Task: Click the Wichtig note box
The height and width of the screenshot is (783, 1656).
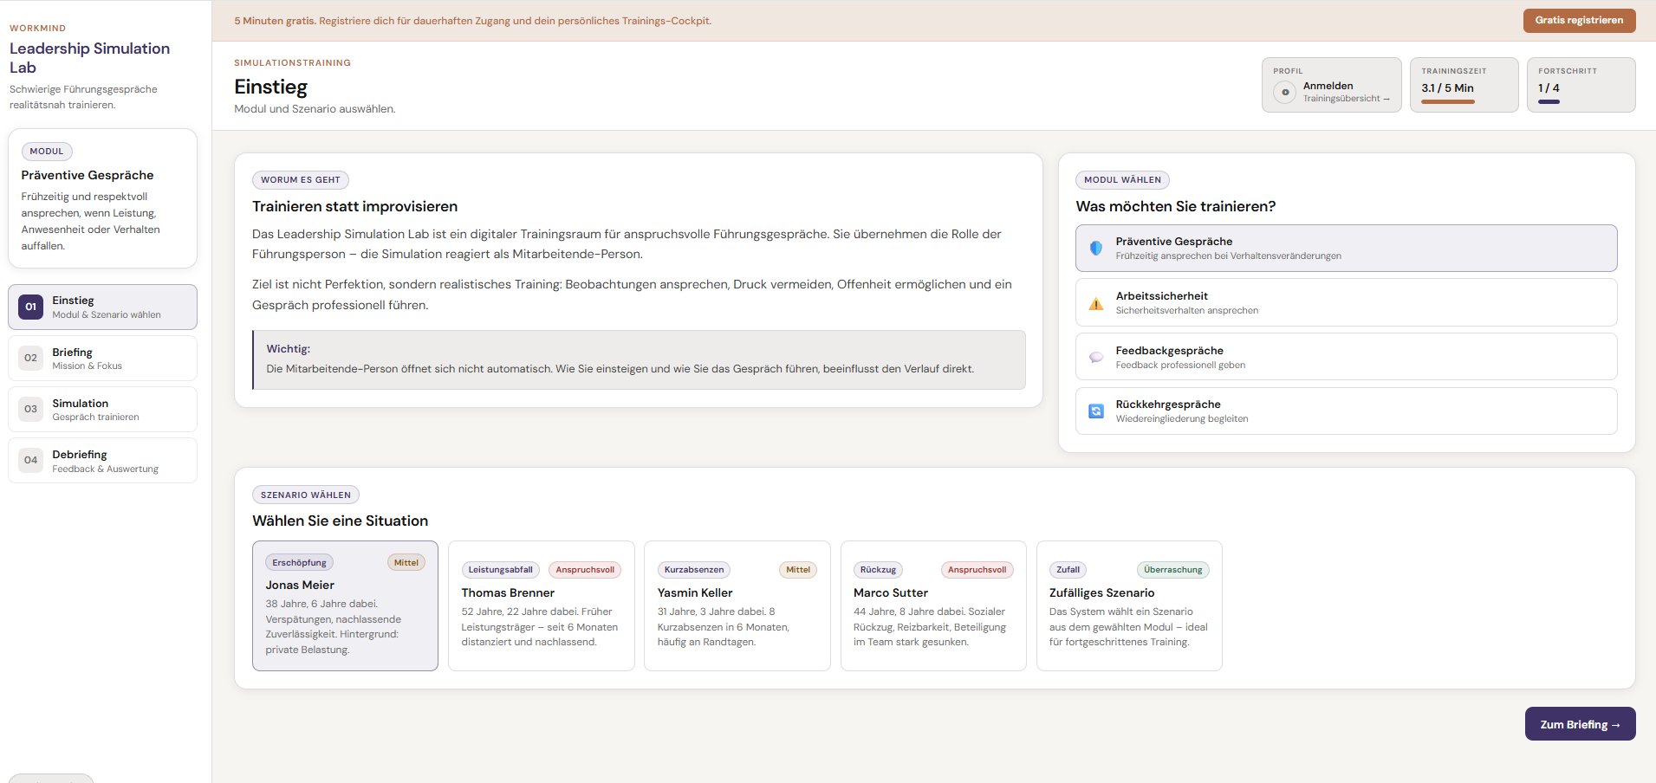Action: (639, 359)
